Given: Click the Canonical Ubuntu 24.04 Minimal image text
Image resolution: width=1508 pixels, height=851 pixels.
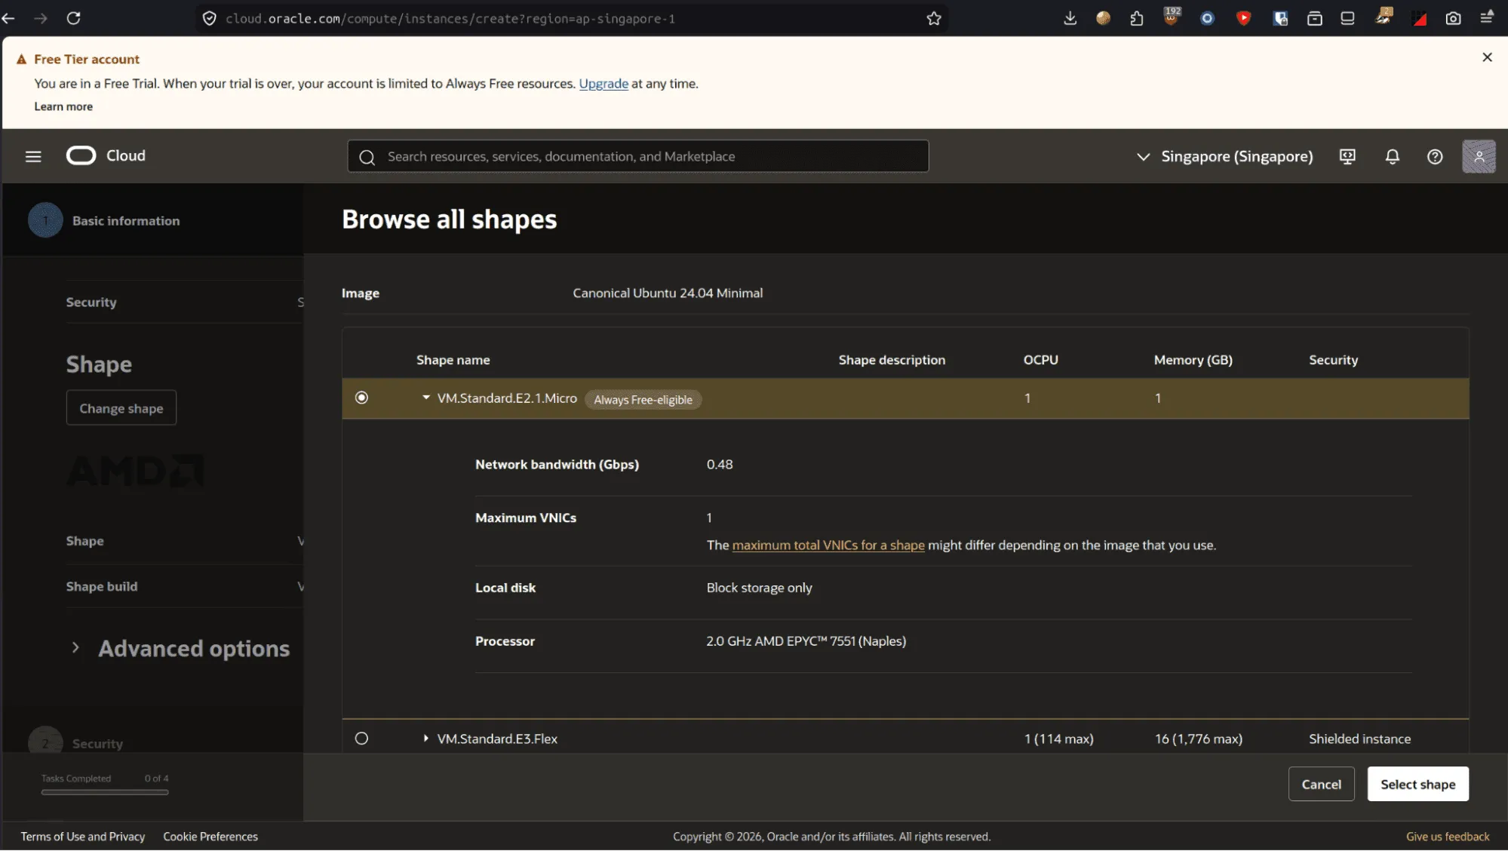Looking at the screenshot, I should pos(668,293).
